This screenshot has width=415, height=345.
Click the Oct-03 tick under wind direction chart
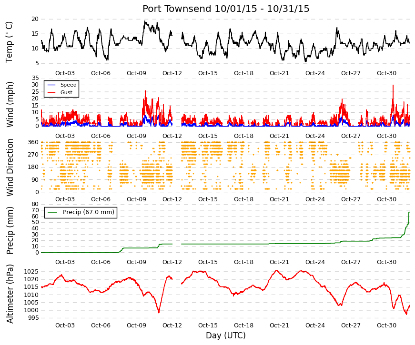65,199
